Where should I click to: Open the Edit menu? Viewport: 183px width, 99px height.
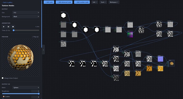(x=94, y=2)
